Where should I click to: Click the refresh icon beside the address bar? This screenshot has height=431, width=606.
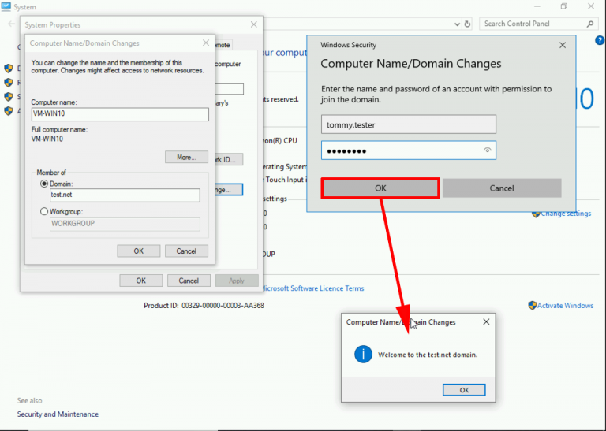tap(467, 24)
